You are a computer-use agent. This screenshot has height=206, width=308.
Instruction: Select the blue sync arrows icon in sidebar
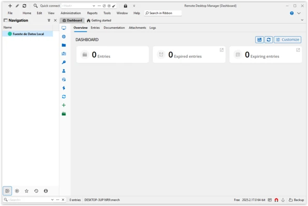pos(64,97)
